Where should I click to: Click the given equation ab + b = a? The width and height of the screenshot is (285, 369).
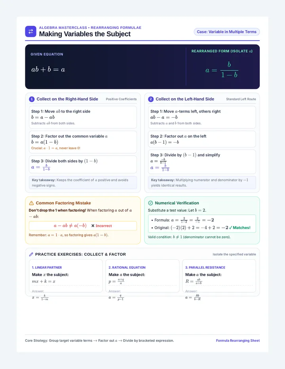48,69
